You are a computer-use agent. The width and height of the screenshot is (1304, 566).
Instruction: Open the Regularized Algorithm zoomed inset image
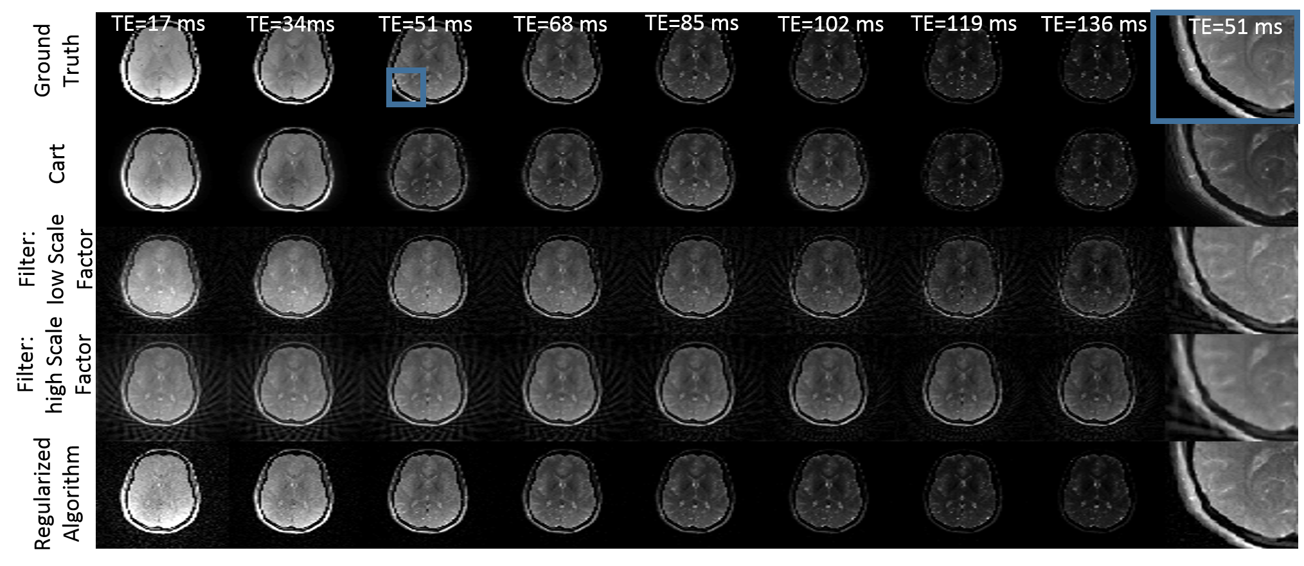coord(1233,493)
